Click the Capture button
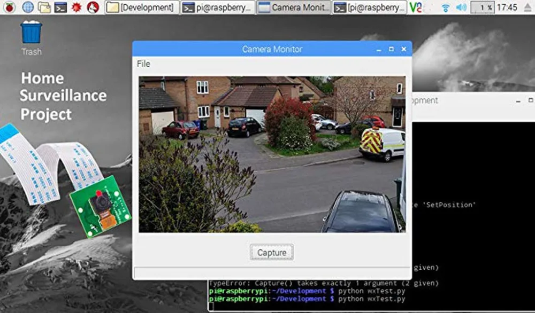 coord(272,252)
